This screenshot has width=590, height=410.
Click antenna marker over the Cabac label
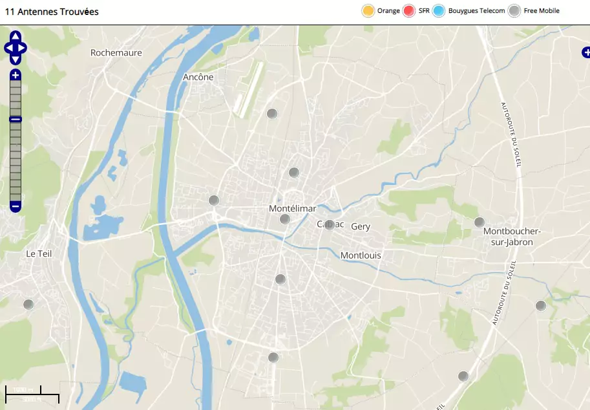click(x=329, y=224)
